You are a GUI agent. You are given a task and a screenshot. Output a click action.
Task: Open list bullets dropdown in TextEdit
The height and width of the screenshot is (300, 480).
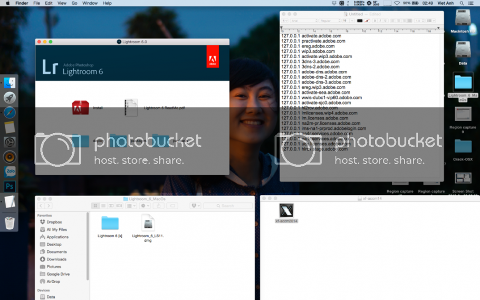(430, 21)
